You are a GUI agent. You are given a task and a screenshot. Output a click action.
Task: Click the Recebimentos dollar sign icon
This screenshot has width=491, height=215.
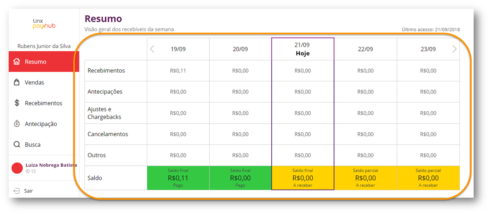coord(17,103)
